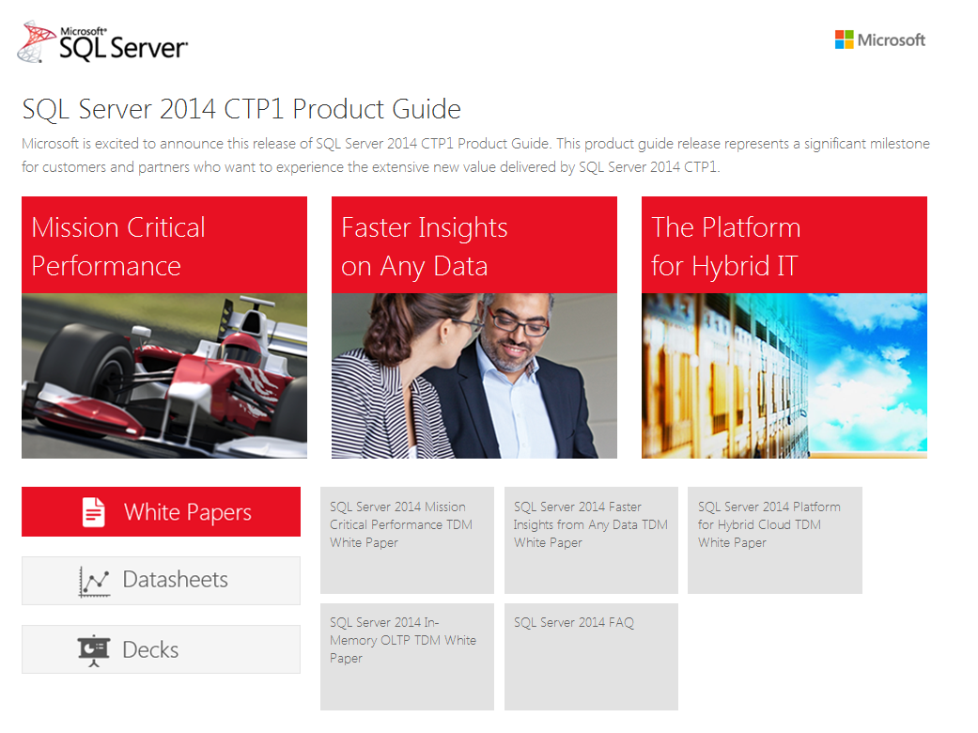
Task: Click the red race car image
Action: pyautogui.click(x=164, y=376)
